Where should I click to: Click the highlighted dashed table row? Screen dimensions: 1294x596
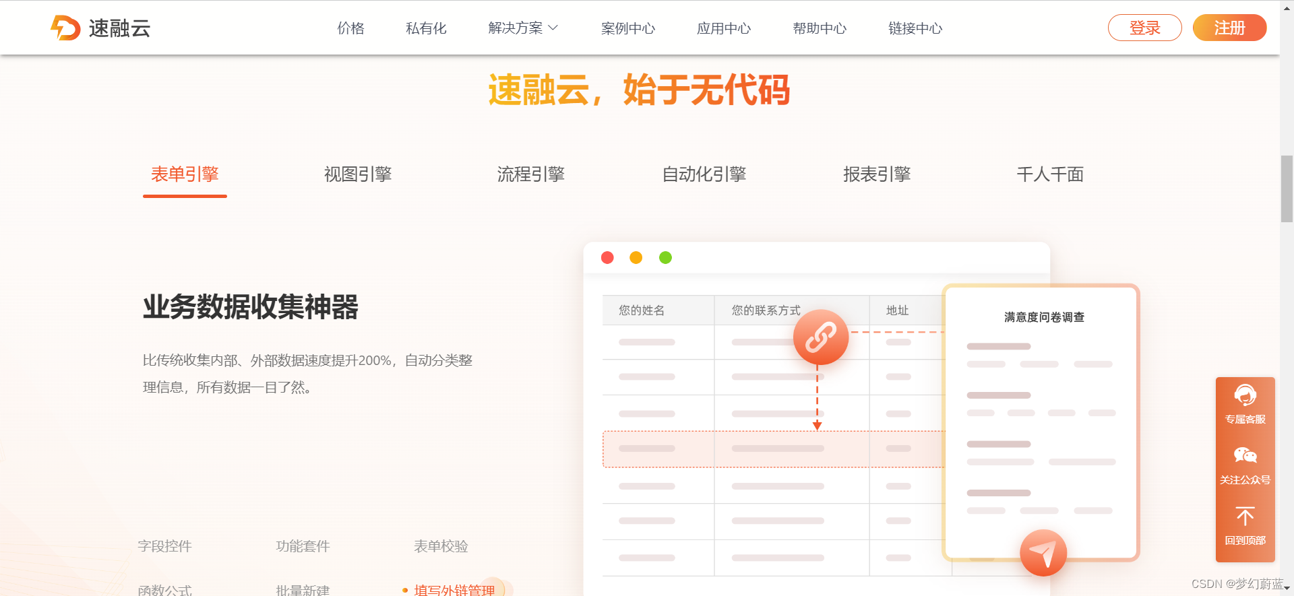[774, 449]
